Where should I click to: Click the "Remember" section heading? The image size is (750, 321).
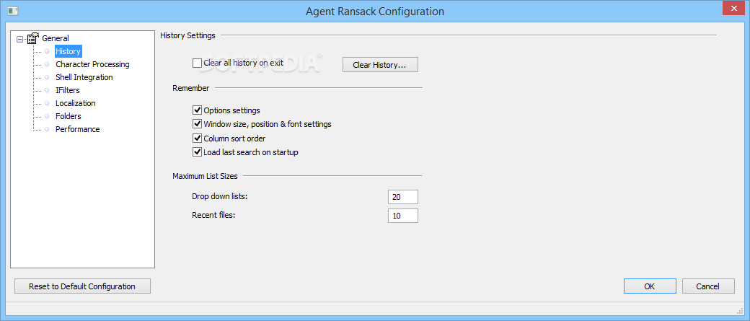[x=191, y=88]
